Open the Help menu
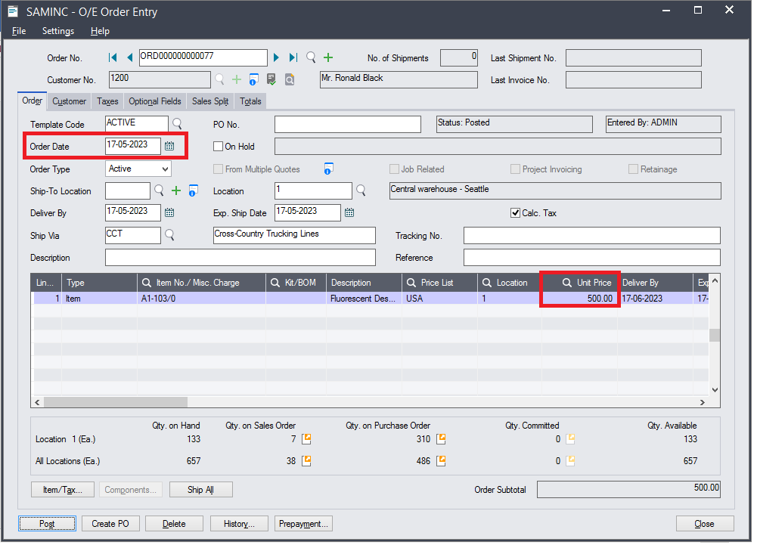Screen dimensions: 757x545 pyautogui.click(x=100, y=31)
